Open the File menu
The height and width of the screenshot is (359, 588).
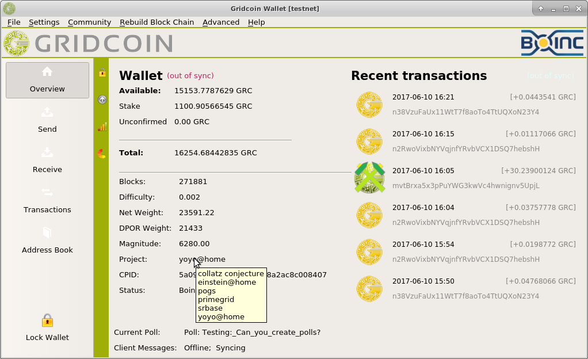pyautogui.click(x=14, y=22)
